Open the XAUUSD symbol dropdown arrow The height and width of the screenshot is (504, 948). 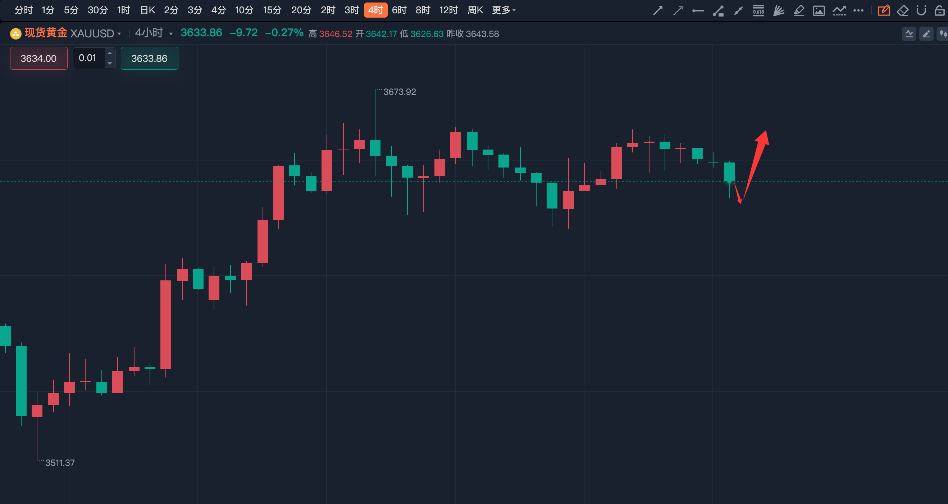(x=119, y=34)
